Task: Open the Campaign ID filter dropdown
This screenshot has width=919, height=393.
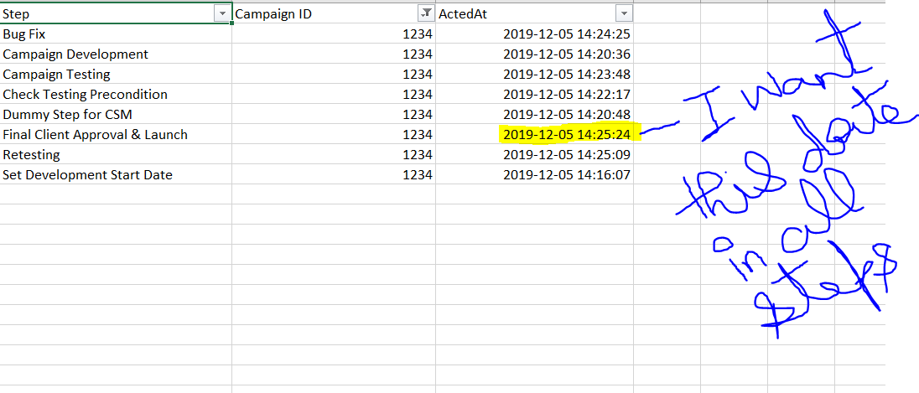Action: pos(426,13)
